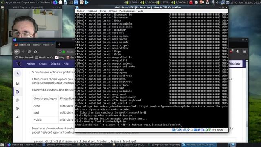Open Most Visited bookmarks folder

click(x=24, y=58)
